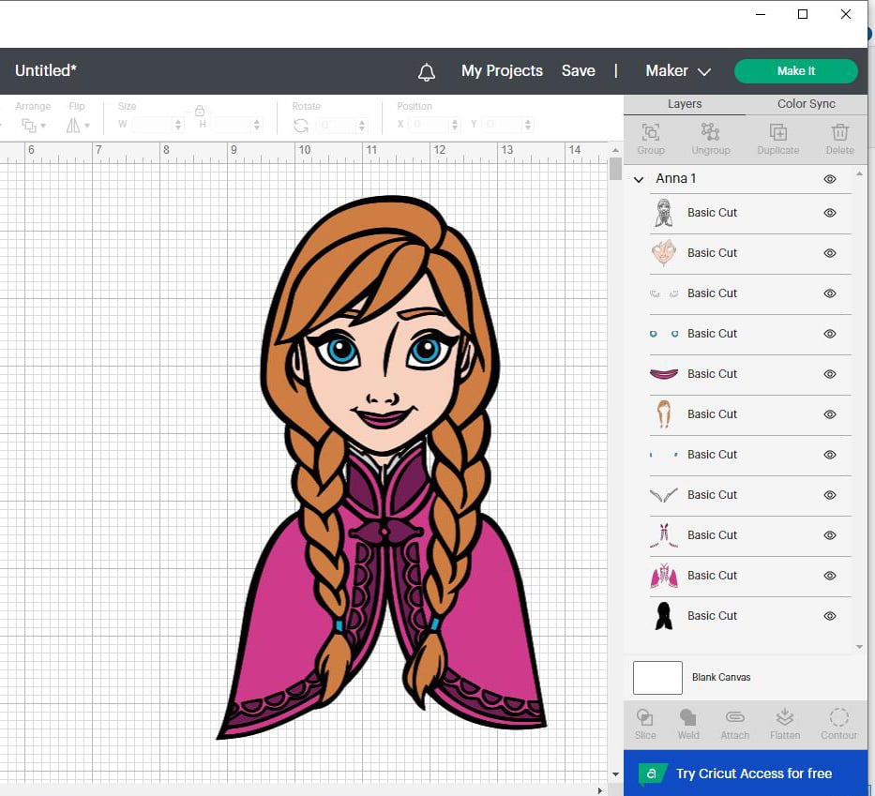Select the Slice tool
The image size is (875, 796).
tap(645, 717)
